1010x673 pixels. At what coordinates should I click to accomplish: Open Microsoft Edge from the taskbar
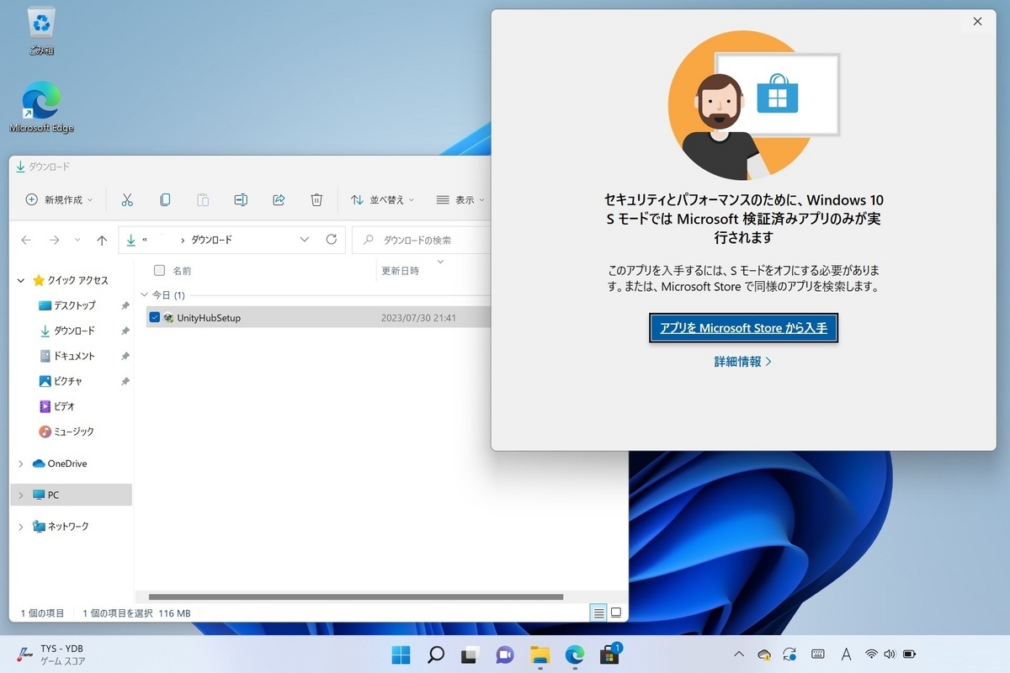tap(575, 654)
